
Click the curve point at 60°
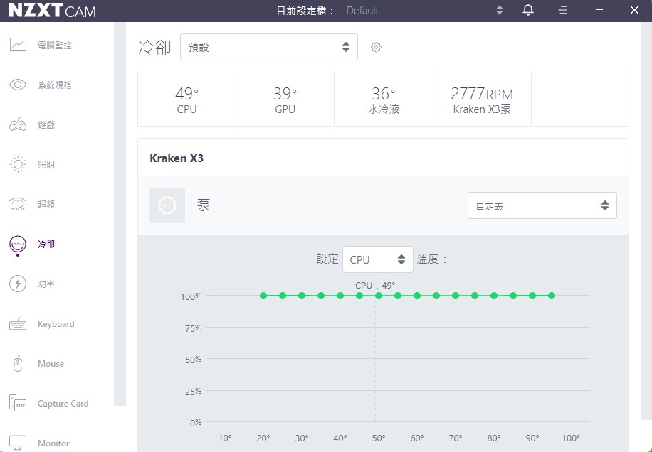[417, 296]
